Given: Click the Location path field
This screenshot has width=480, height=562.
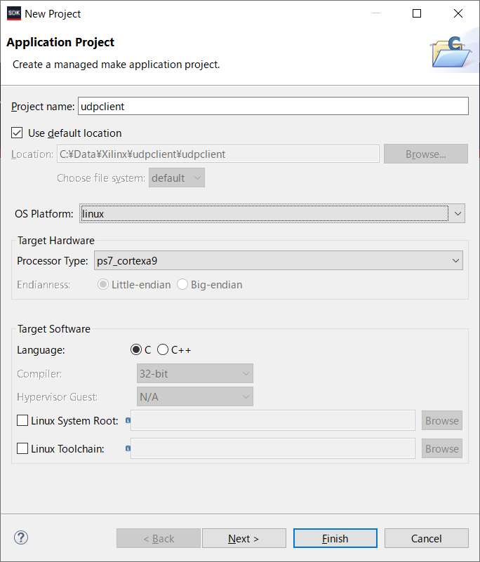Looking at the screenshot, I should coord(218,154).
